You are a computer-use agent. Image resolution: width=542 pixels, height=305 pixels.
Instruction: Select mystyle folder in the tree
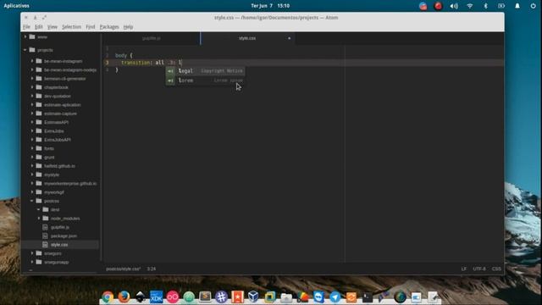tap(52, 175)
